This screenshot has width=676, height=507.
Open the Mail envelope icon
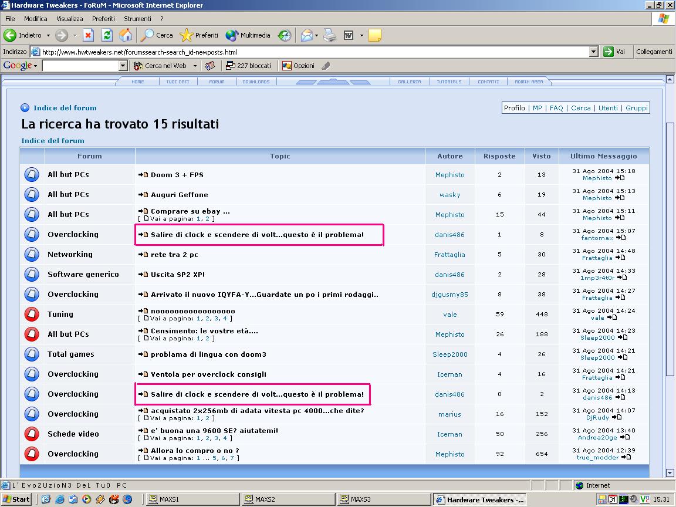click(306, 35)
